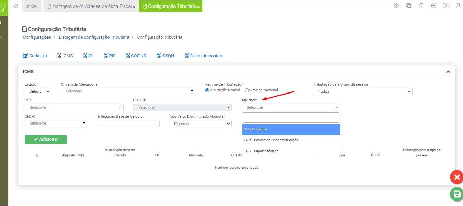Open the Estado dropdown
The image size is (463, 206).
38,91
